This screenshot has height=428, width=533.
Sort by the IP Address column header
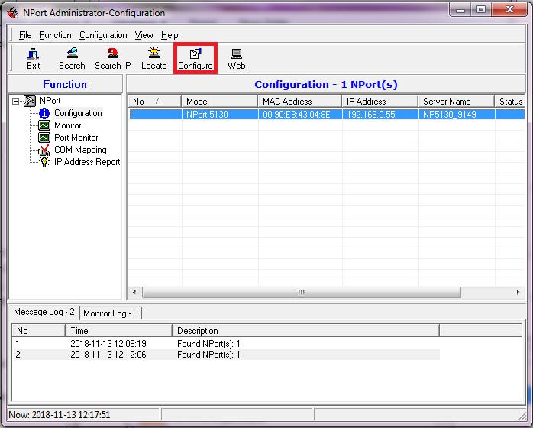pos(380,102)
